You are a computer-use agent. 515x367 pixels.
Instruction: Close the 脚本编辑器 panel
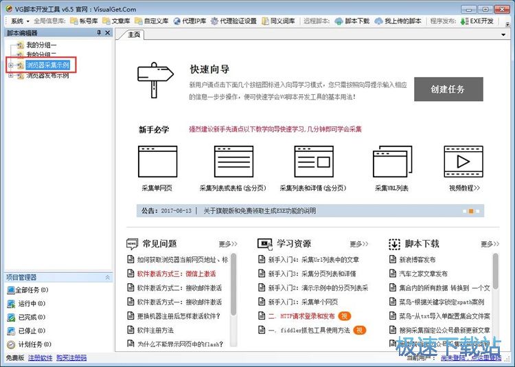pyautogui.click(x=107, y=32)
